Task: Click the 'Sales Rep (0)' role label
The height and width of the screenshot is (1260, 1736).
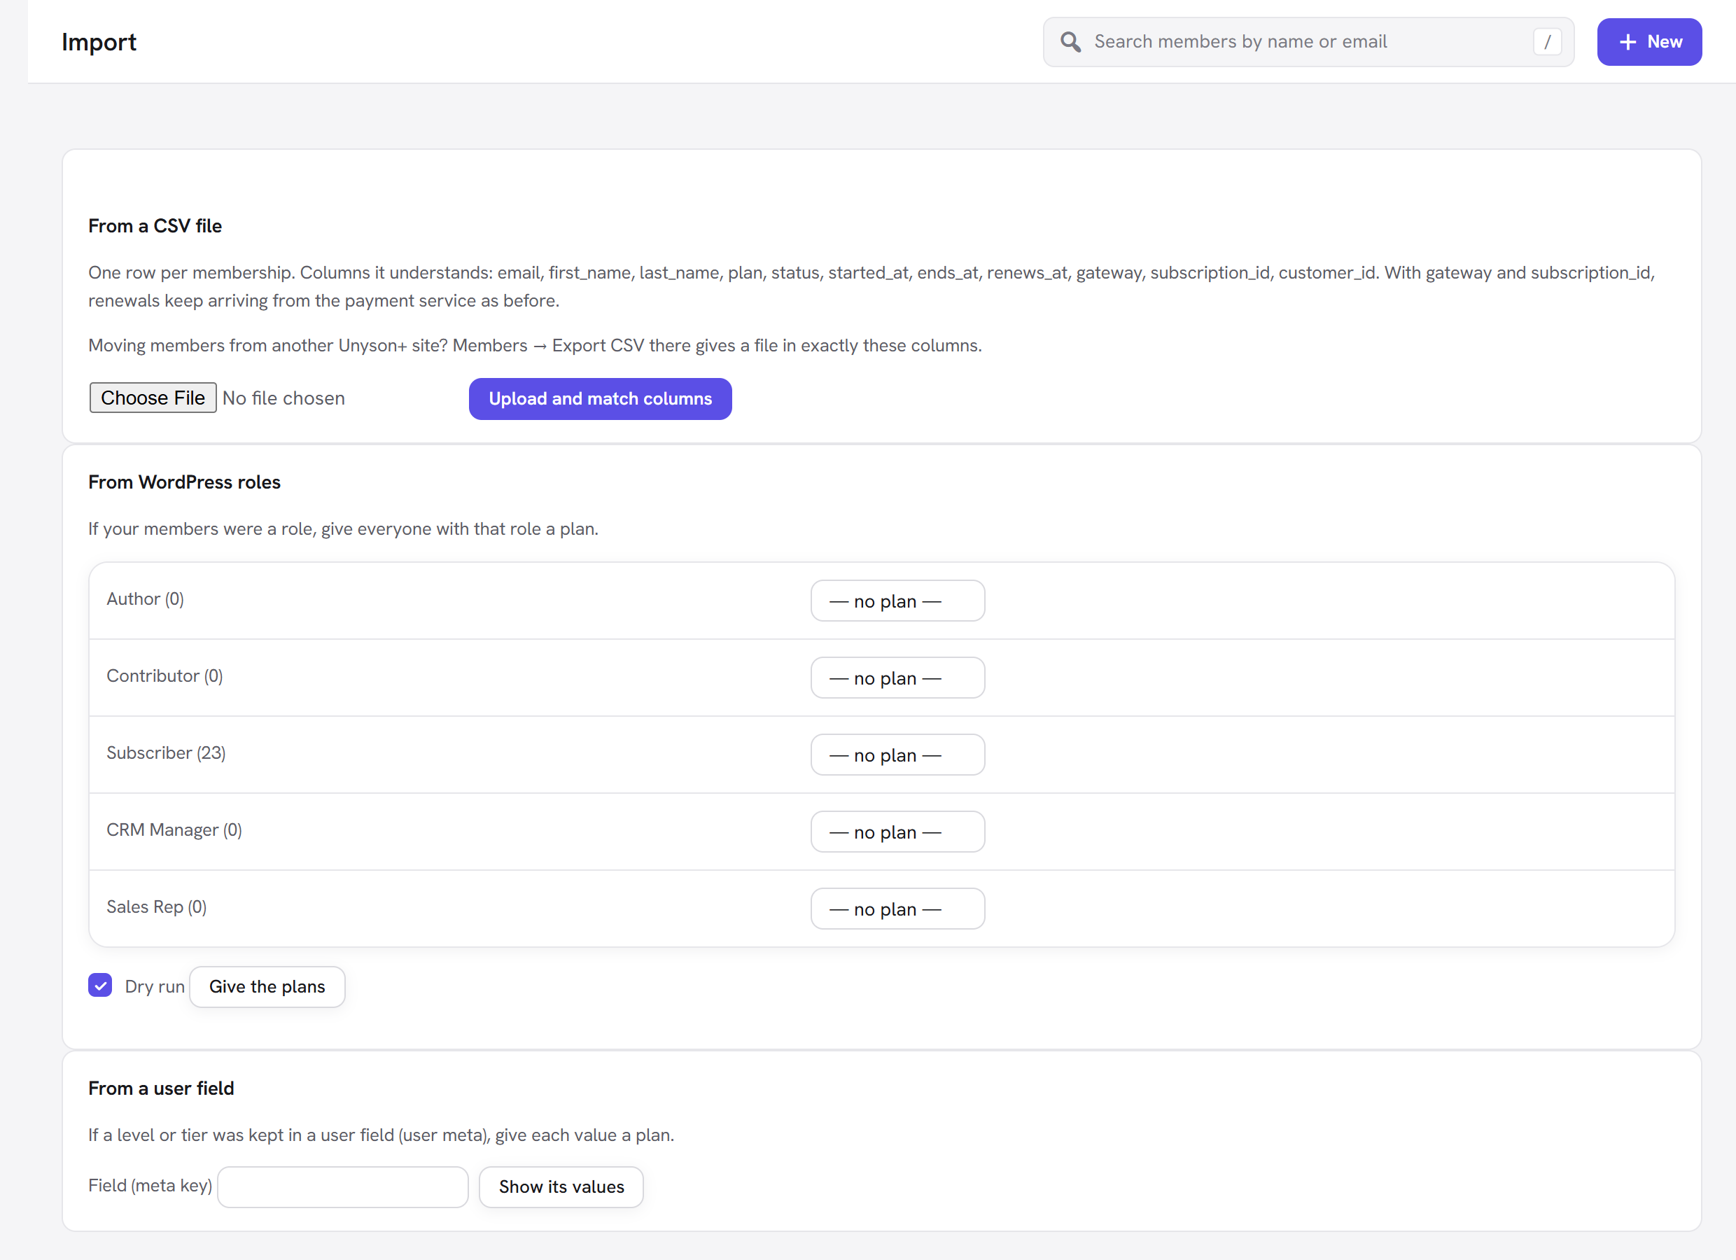Action: [x=157, y=907]
